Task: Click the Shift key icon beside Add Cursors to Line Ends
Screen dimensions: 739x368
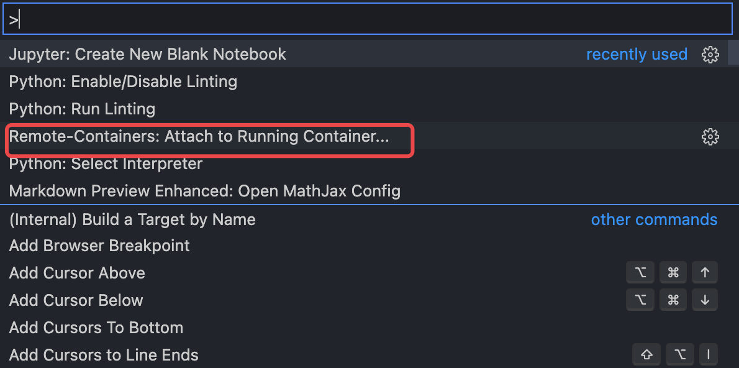Action: coord(646,354)
